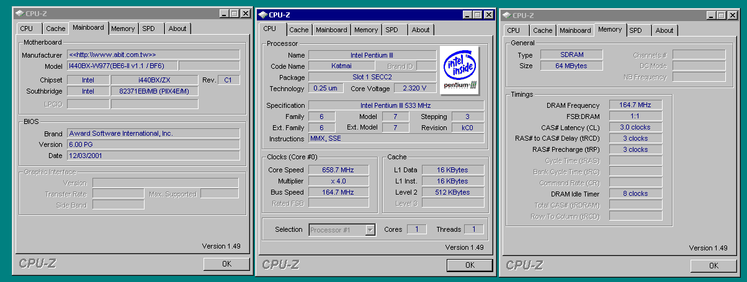Open Cache tab in the Memory window
The image size is (747, 282).
(x=543, y=30)
